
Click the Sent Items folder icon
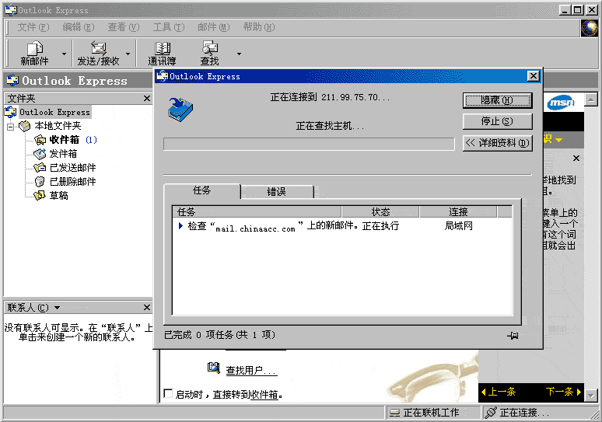40,168
